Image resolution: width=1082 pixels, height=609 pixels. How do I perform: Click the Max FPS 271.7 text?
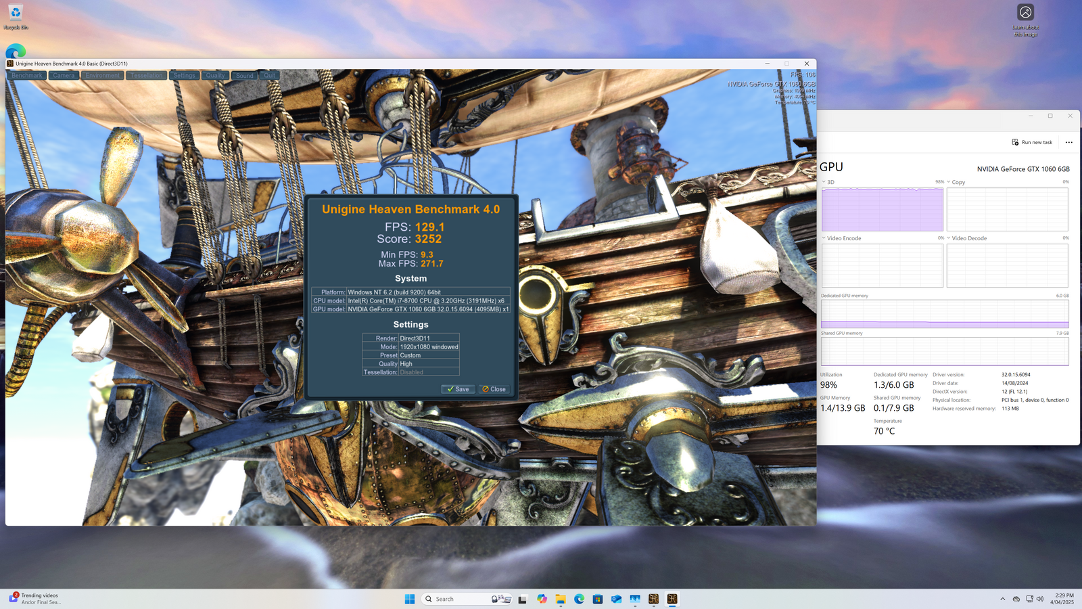click(x=410, y=264)
